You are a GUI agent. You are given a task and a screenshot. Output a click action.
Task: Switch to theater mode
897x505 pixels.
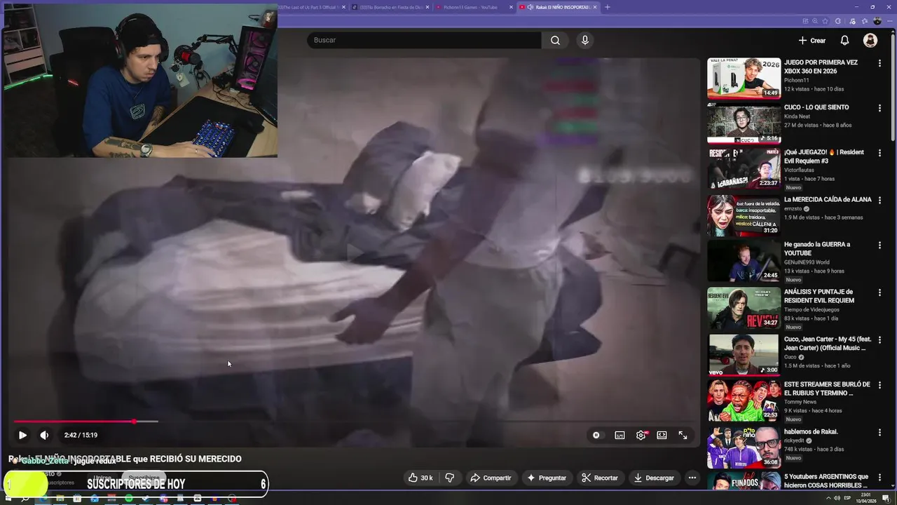pyautogui.click(x=662, y=435)
